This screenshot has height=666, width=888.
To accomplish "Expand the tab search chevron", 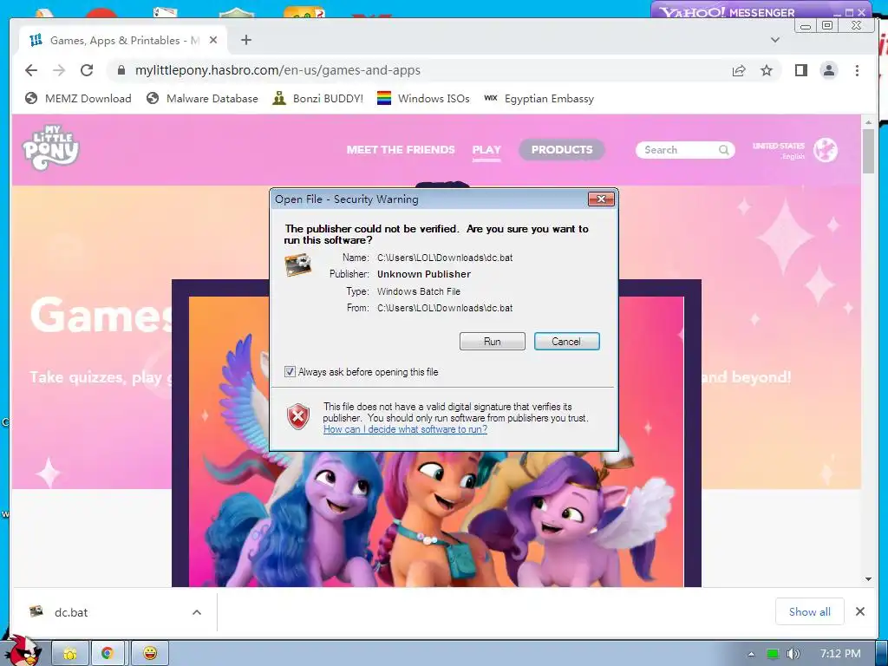I will coord(775,40).
